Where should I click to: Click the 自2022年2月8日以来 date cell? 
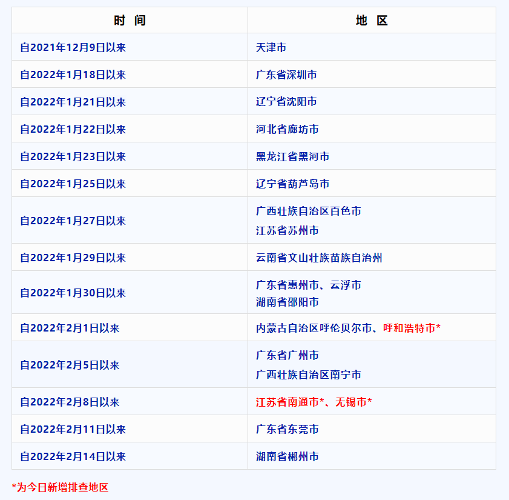[x=130, y=402]
